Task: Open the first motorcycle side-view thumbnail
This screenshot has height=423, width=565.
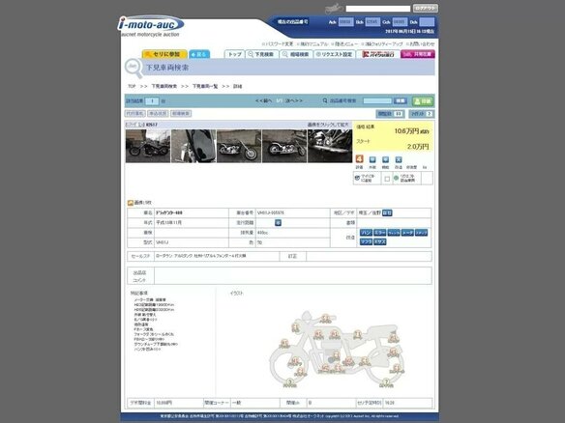Action: 148,146
